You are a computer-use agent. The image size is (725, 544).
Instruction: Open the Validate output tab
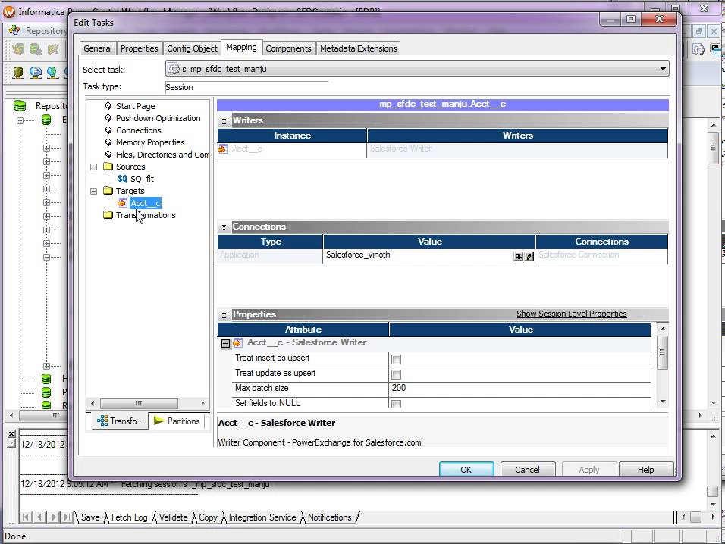[x=174, y=517]
